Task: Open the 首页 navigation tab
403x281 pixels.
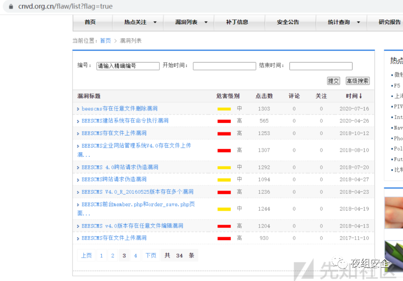Action: 90,22
